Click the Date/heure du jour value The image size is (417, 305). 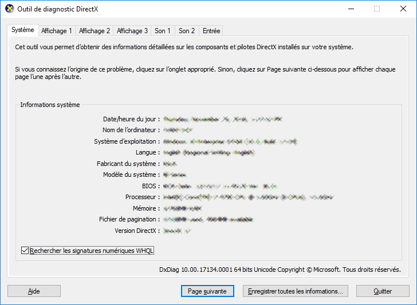point(222,120)
